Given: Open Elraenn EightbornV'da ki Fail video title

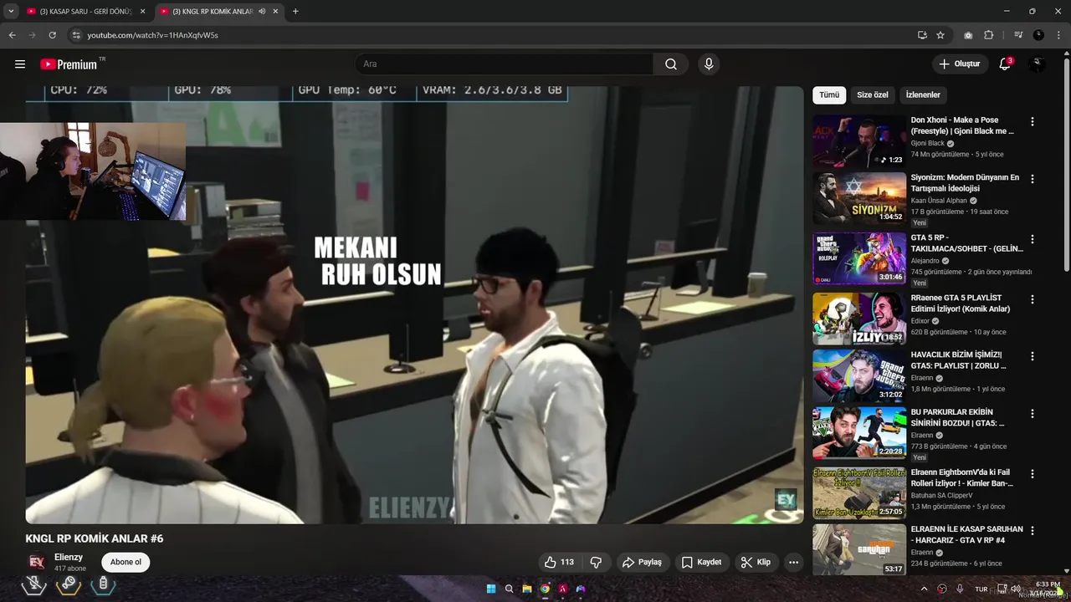Looking at the screenshot, I should point(962,477).
